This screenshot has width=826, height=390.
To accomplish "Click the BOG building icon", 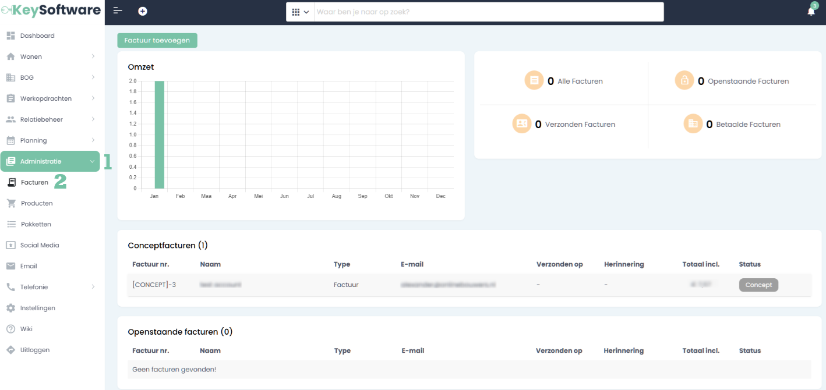I will pyautogui.click(x=10, y=77).
